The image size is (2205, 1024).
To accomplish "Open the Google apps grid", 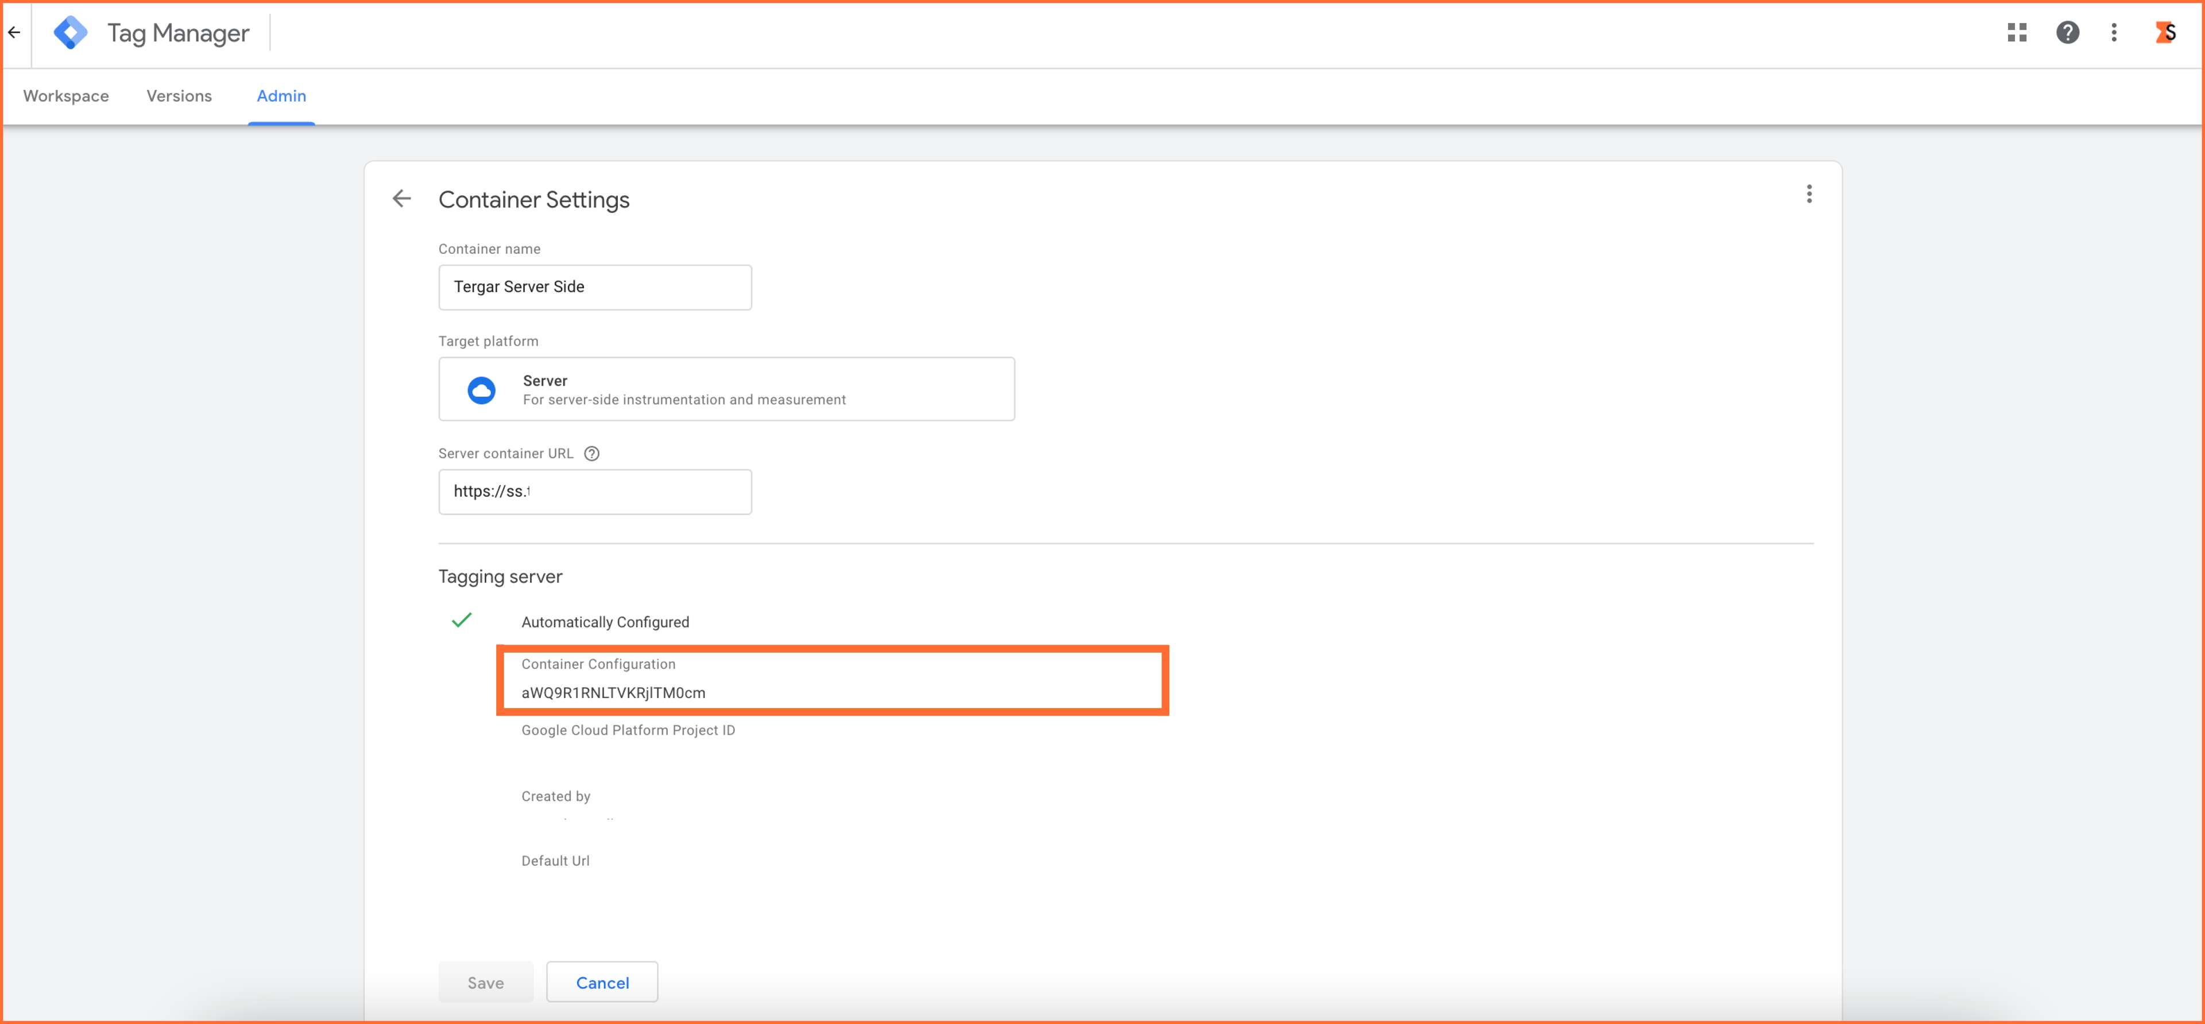I will (x=2017, y=33).
